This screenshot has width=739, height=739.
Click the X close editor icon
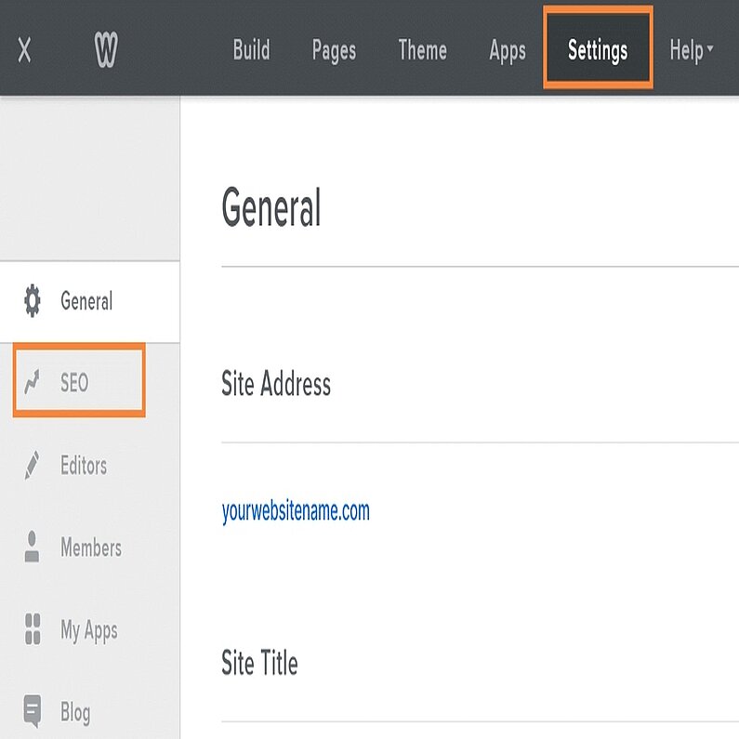tap(25, 50)
